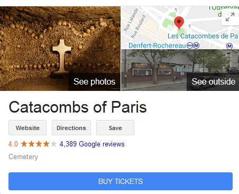Click the first orange rating star
This screenshot has height=194, width=239.
click(24, 144)
